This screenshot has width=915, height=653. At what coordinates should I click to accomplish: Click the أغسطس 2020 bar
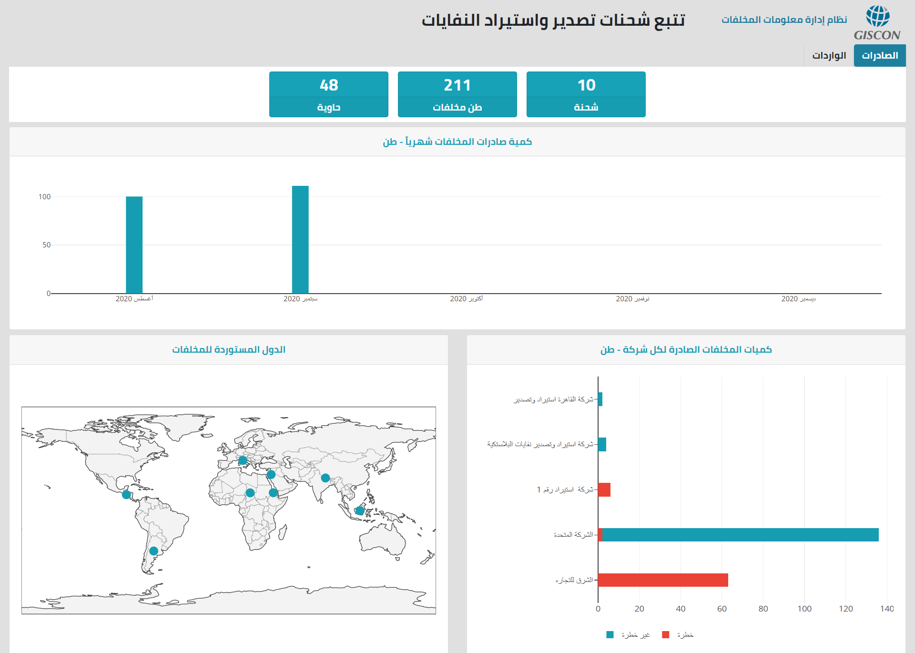pos(134,245)
